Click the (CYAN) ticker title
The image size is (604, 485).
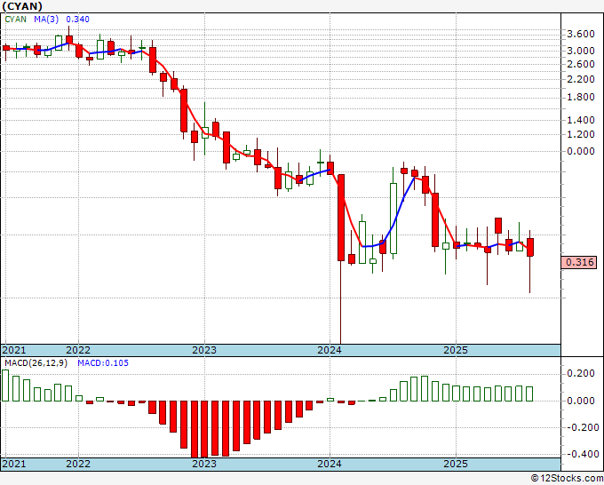coord(20,5)
